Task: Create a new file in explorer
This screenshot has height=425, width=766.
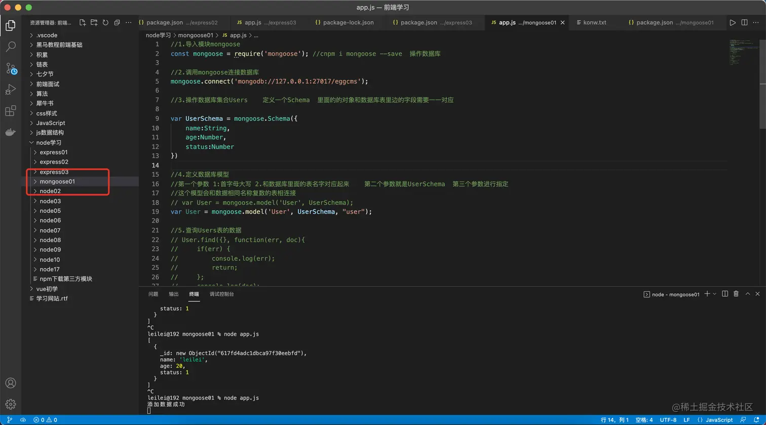Action: [x=83, y=23]
